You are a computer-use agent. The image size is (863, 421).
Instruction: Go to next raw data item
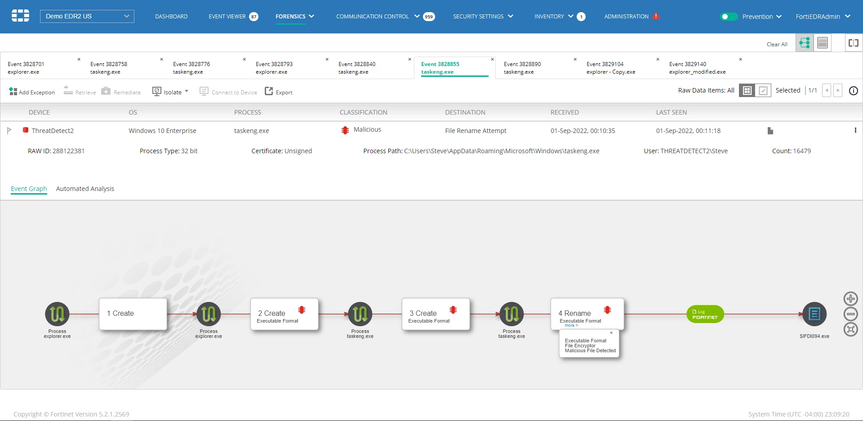pyautogui.click(x=838, y=90)
